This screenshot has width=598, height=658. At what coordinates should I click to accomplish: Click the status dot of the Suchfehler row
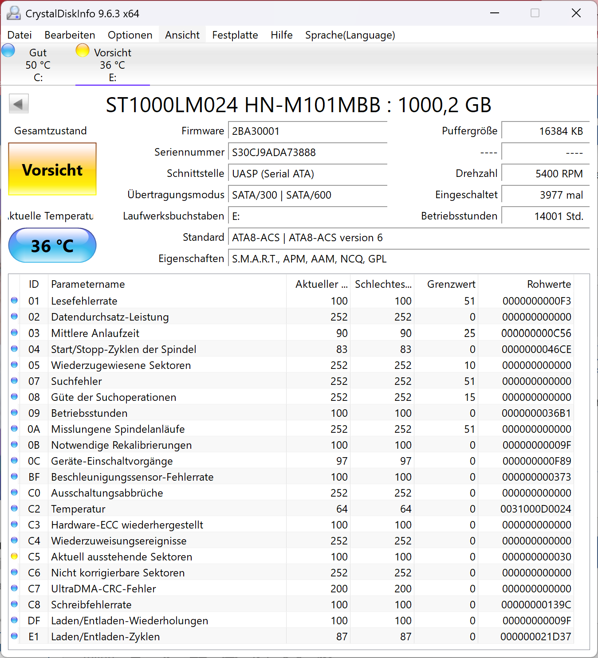click(14, 380)
